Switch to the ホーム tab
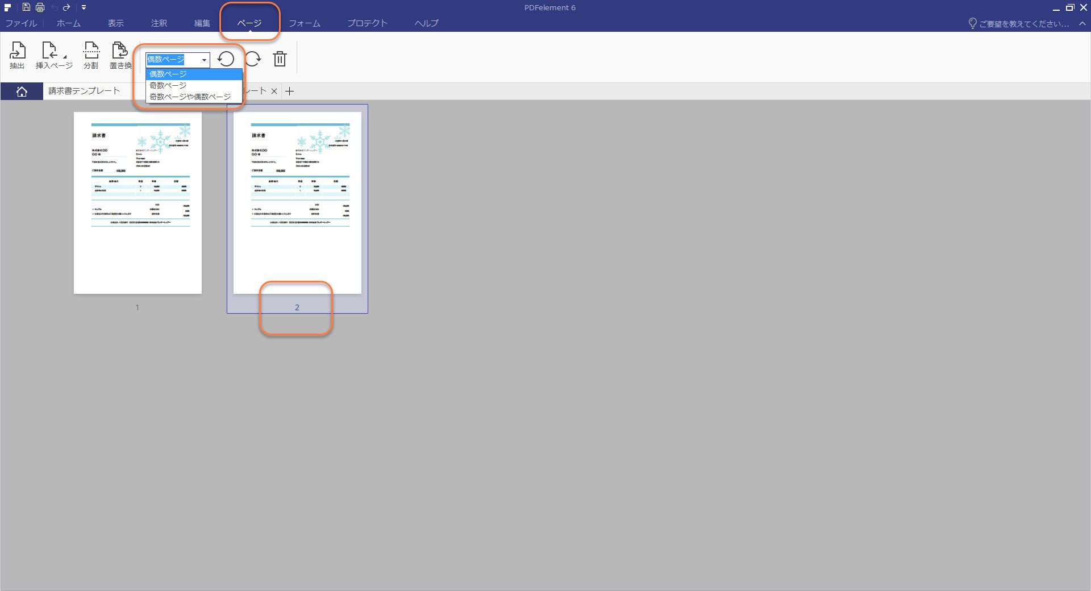This screenshot has height=591, width=1091. (x=68, y=23)
